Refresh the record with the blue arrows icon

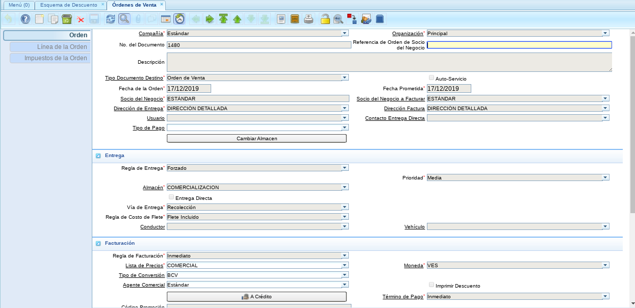[110, 19]
